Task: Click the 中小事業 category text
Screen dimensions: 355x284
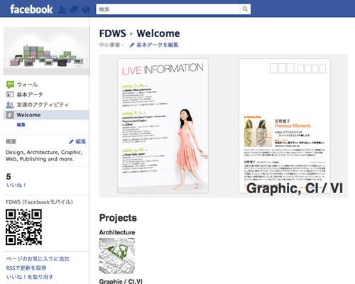Action: pos(109,45)
